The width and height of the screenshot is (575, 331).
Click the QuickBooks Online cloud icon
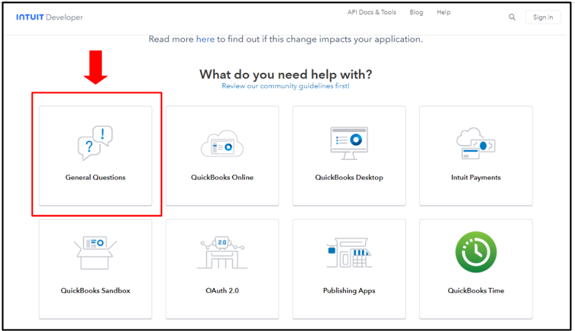[222, 145]
